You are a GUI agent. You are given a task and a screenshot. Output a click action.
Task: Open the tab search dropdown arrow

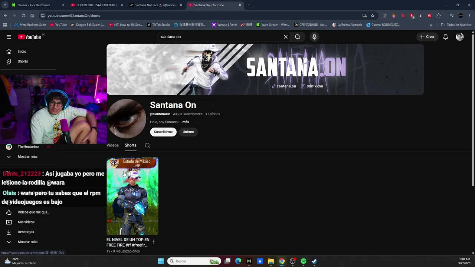point(4,5)
